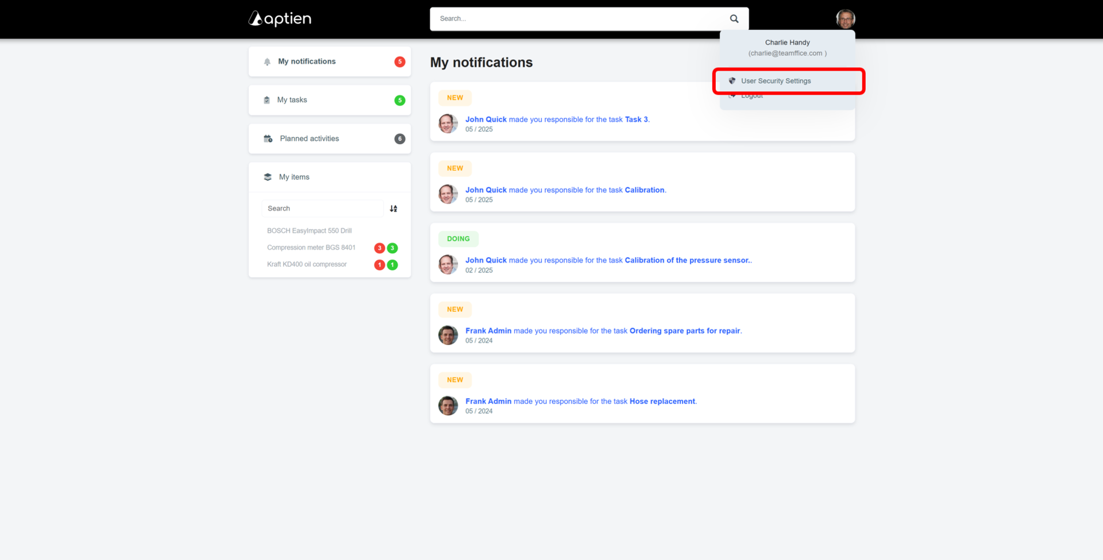Viewport: 1103px width, 560px height.
Task: Click the Aptien logo in header
Action: click(x=280, y=19)
